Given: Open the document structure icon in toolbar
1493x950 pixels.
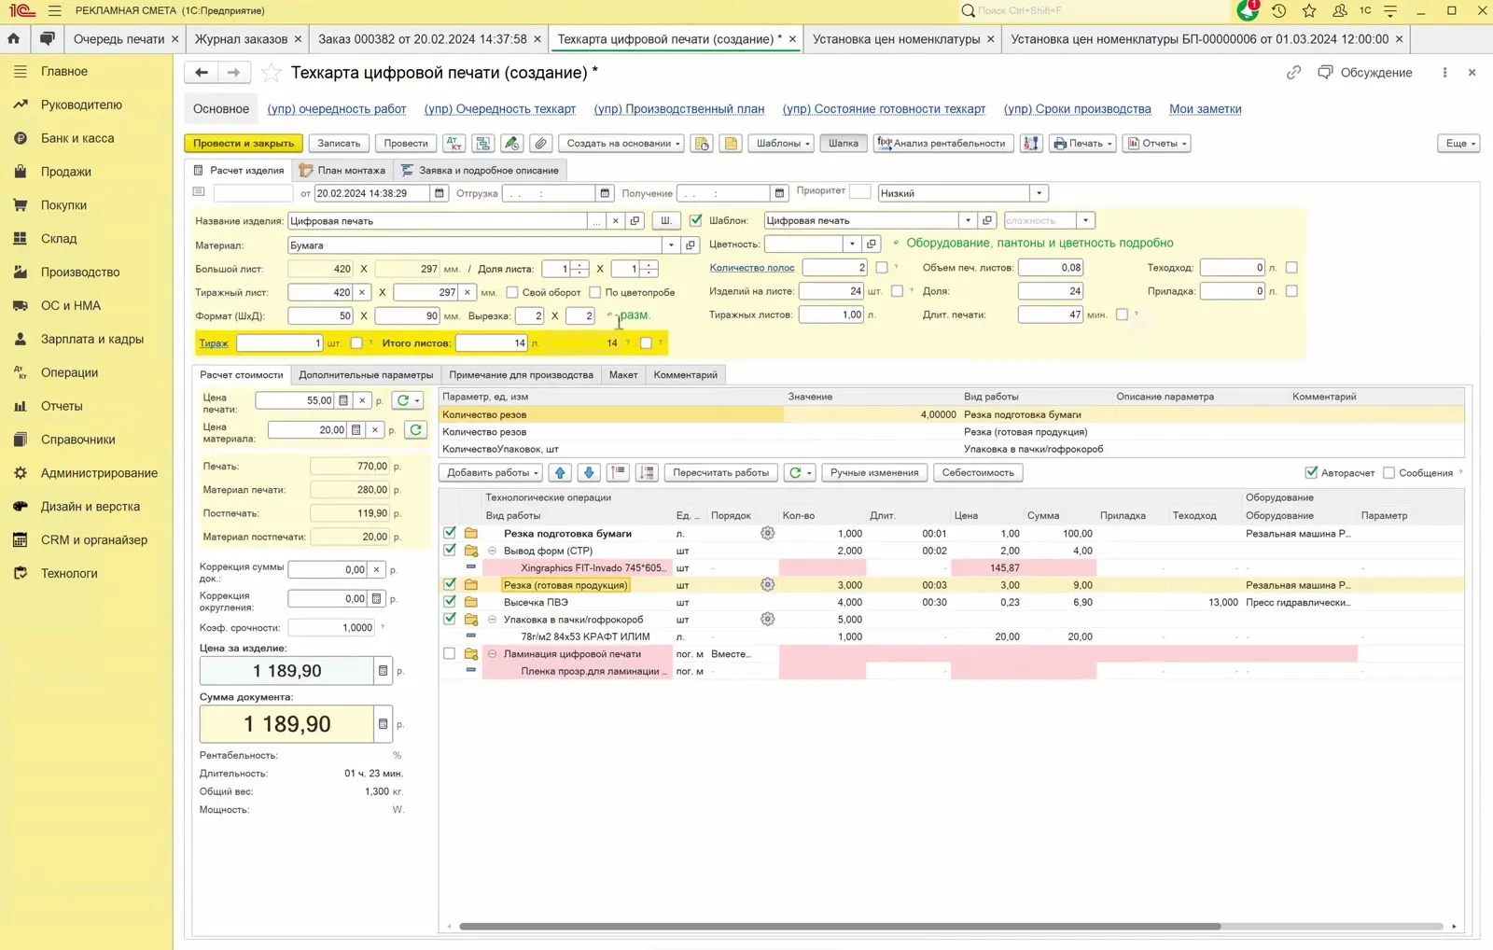Looking at the screenshot, I should point(482,144).
